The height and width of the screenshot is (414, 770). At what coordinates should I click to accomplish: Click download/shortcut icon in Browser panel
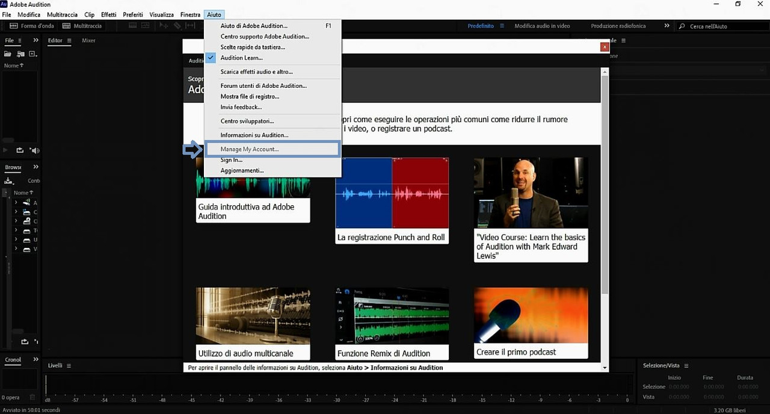coord(8,181)
